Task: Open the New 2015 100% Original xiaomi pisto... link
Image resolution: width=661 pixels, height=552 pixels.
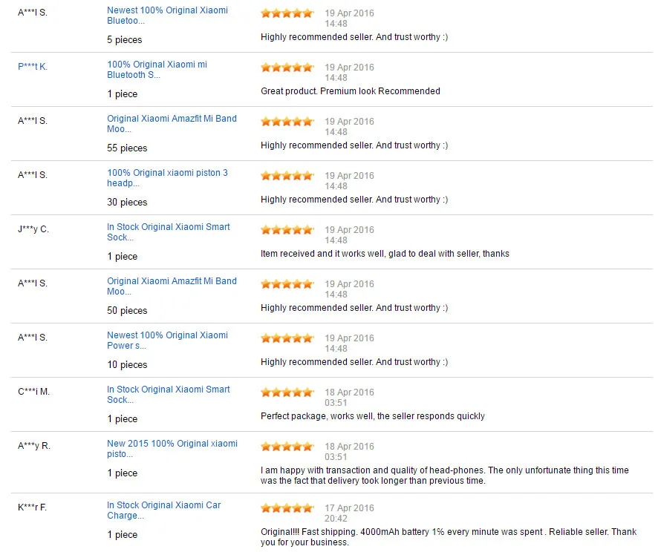Action: (172, 449)
